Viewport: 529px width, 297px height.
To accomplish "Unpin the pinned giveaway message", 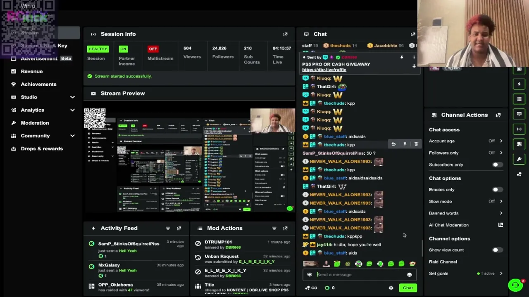I will tap(401, 58).
